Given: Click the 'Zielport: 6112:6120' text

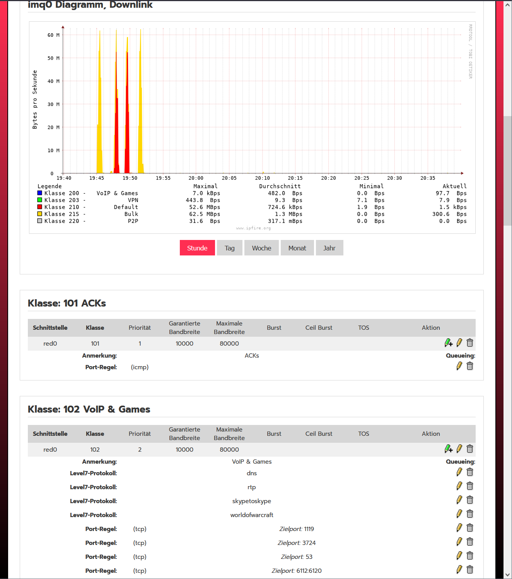Looking at the screenshot, I should click(x=297, y=570).
